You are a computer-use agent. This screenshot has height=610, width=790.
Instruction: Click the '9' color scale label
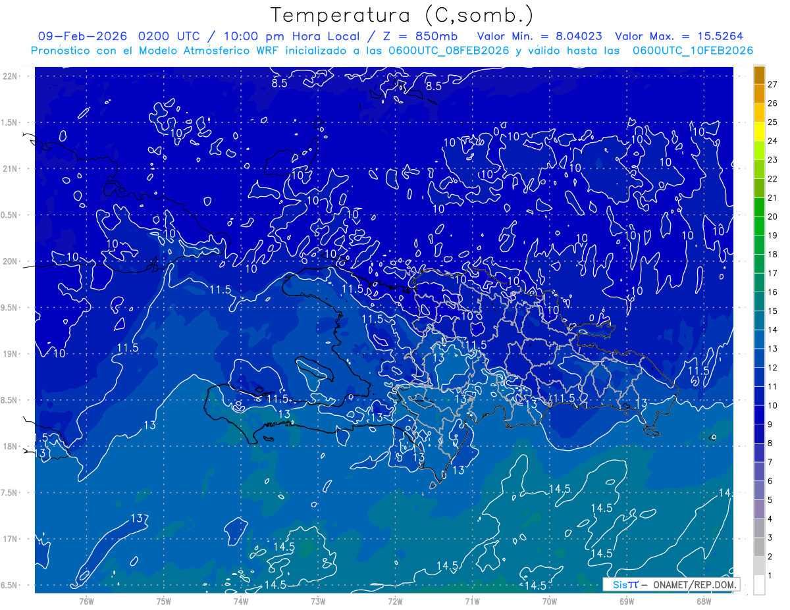pyautogui.click(x=770, y=424)
